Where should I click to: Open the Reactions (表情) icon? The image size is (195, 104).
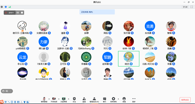click(124, 100)
